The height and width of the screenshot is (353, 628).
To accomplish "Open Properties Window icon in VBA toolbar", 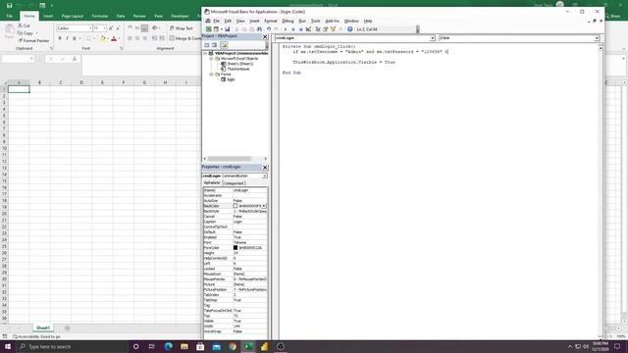I will (325, 29).
